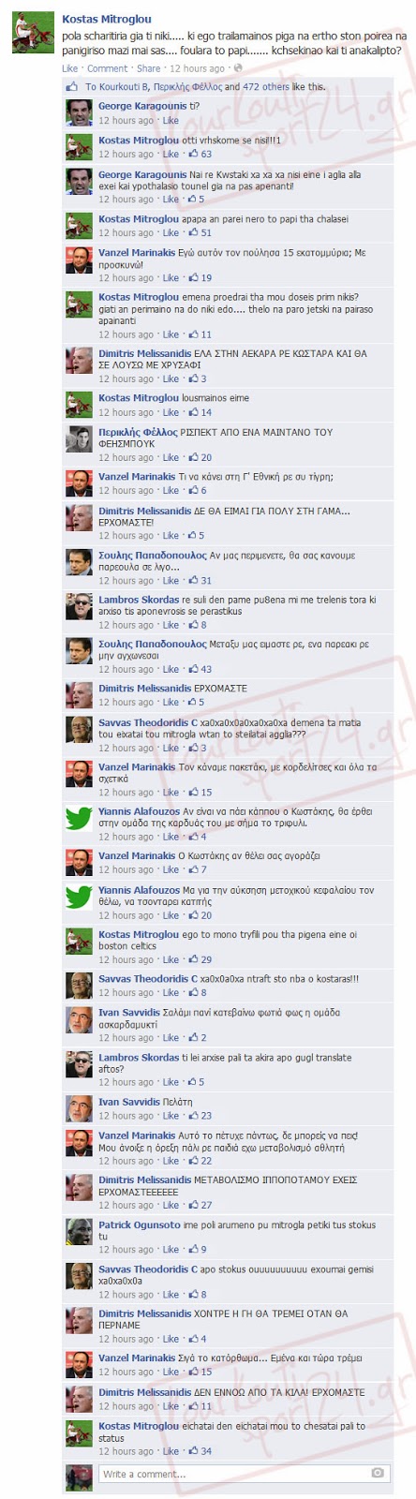The image size is (416, 1499).
Task: Like George Karagounis's "ti?" comment
Action: pyautogui.click(x=171, y=120)
